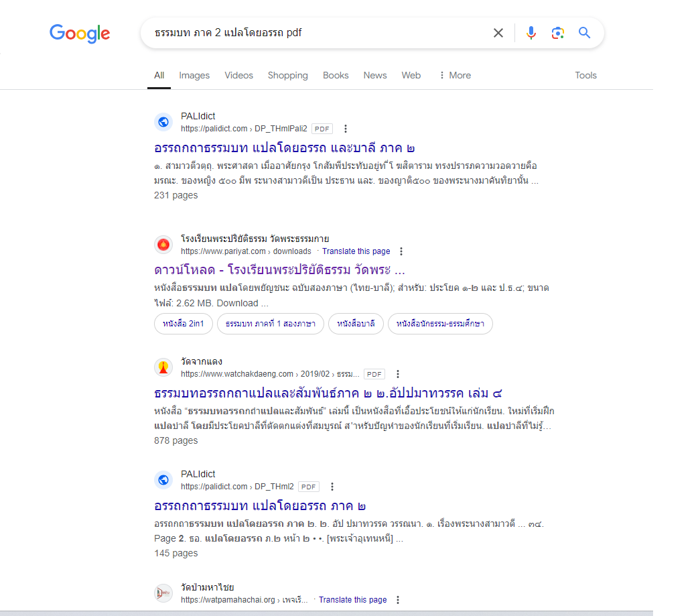Image resolution: width=700 pixels, height=616 pixels.
Task: Open อรรถกถาธรรมบท แปลโดยอรรถ และบาลี ภาค ๒ result
Action: 285,147
